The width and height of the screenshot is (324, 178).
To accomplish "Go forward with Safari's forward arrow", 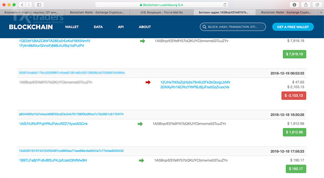I will tap(29, 5).
